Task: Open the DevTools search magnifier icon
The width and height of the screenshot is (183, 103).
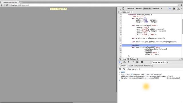Action: click(120, 9)
